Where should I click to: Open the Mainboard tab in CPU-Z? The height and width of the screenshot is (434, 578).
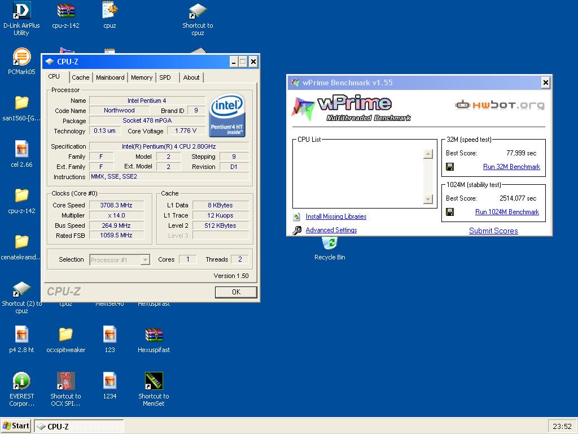pos(110,77)
